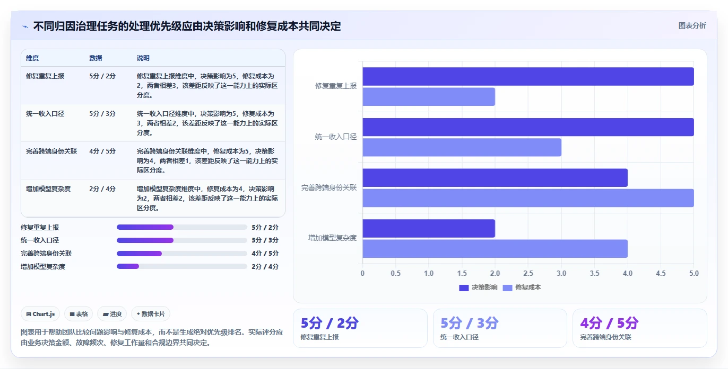The image size is (728, 369).
Task: Click the 决策影响 bar for 修复重复上报
Action: pos(528,76)
